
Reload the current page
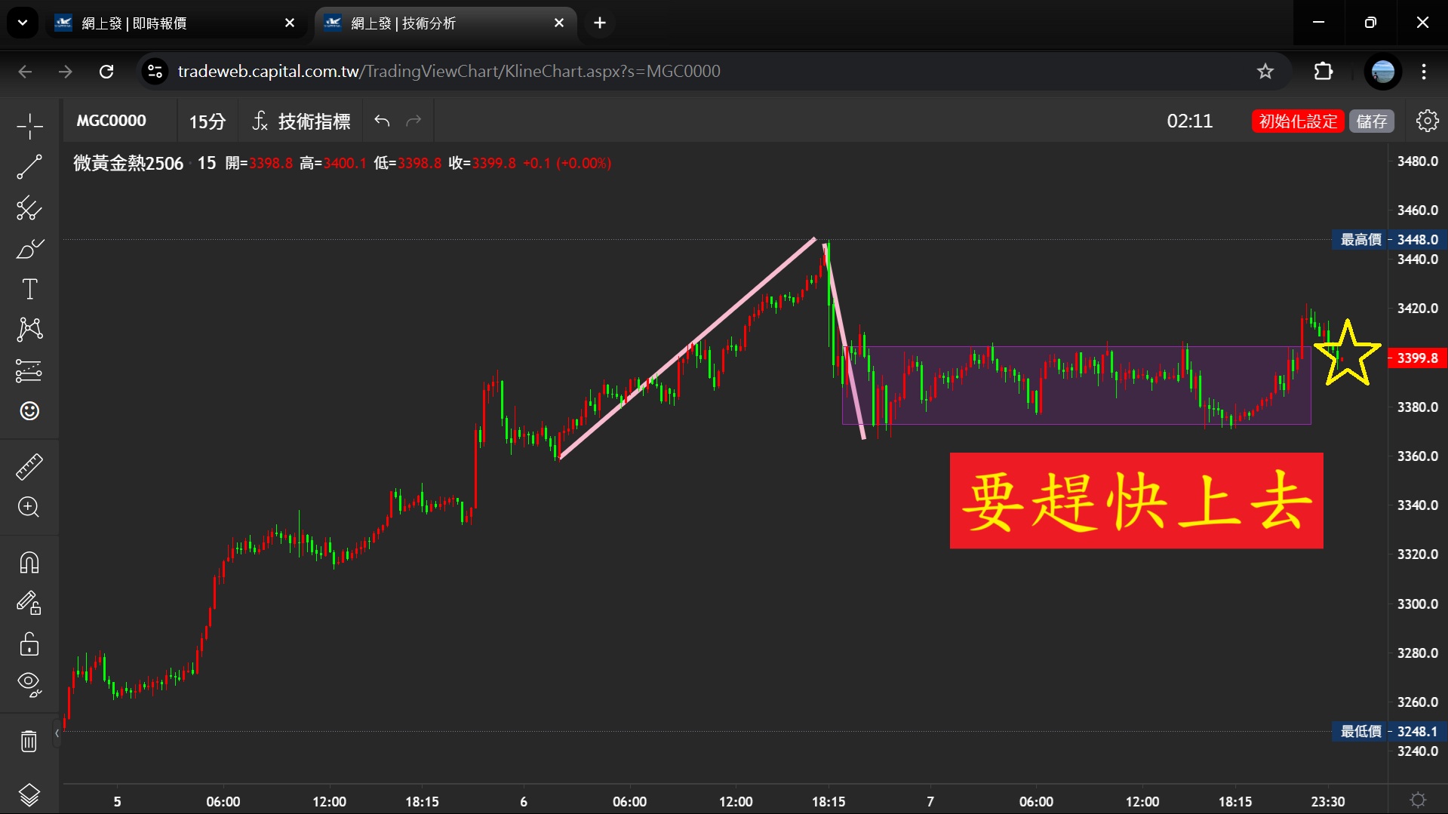click(x=106, y=72)
